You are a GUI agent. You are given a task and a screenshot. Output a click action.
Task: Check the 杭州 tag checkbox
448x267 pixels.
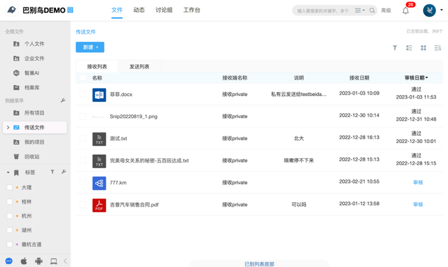(9, 216)
